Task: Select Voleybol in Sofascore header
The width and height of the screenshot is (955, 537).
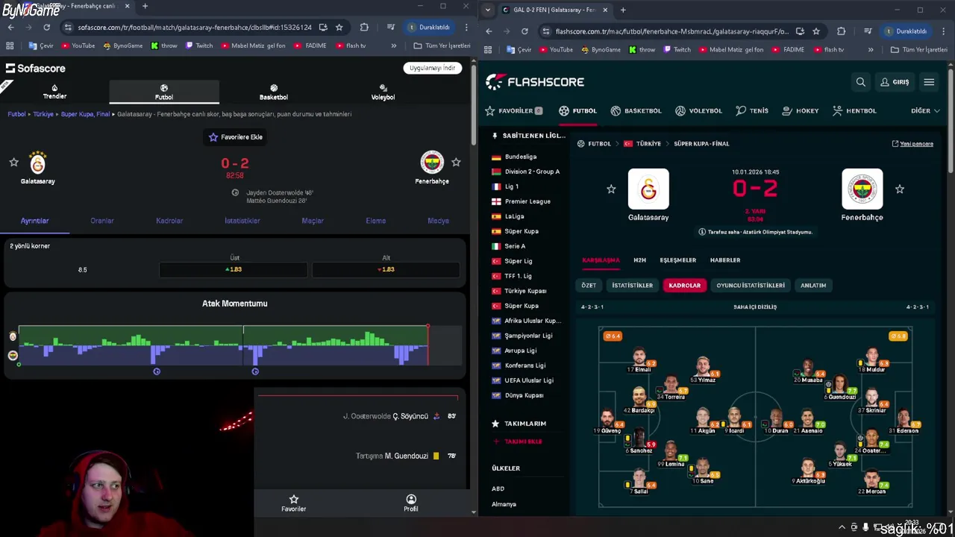Action: pyautogui.click(x=383, y=92)
